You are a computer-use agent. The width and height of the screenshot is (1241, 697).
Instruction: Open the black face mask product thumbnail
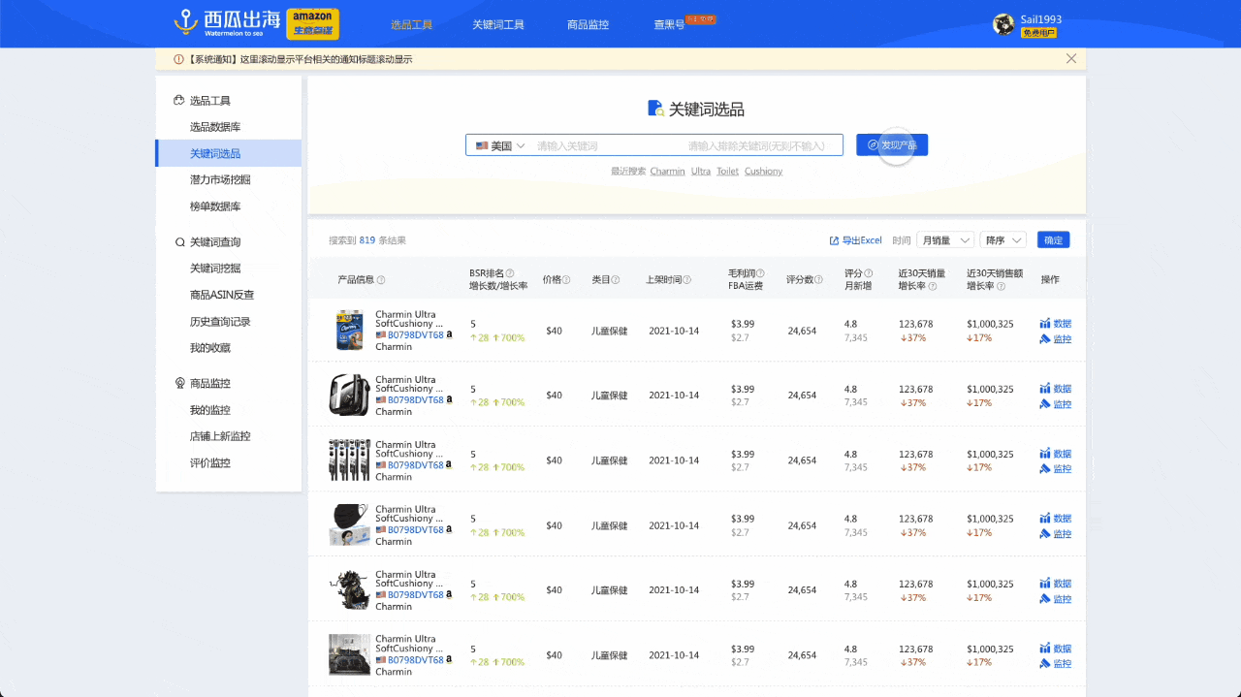pyautogui.click(x=349, y=525)
